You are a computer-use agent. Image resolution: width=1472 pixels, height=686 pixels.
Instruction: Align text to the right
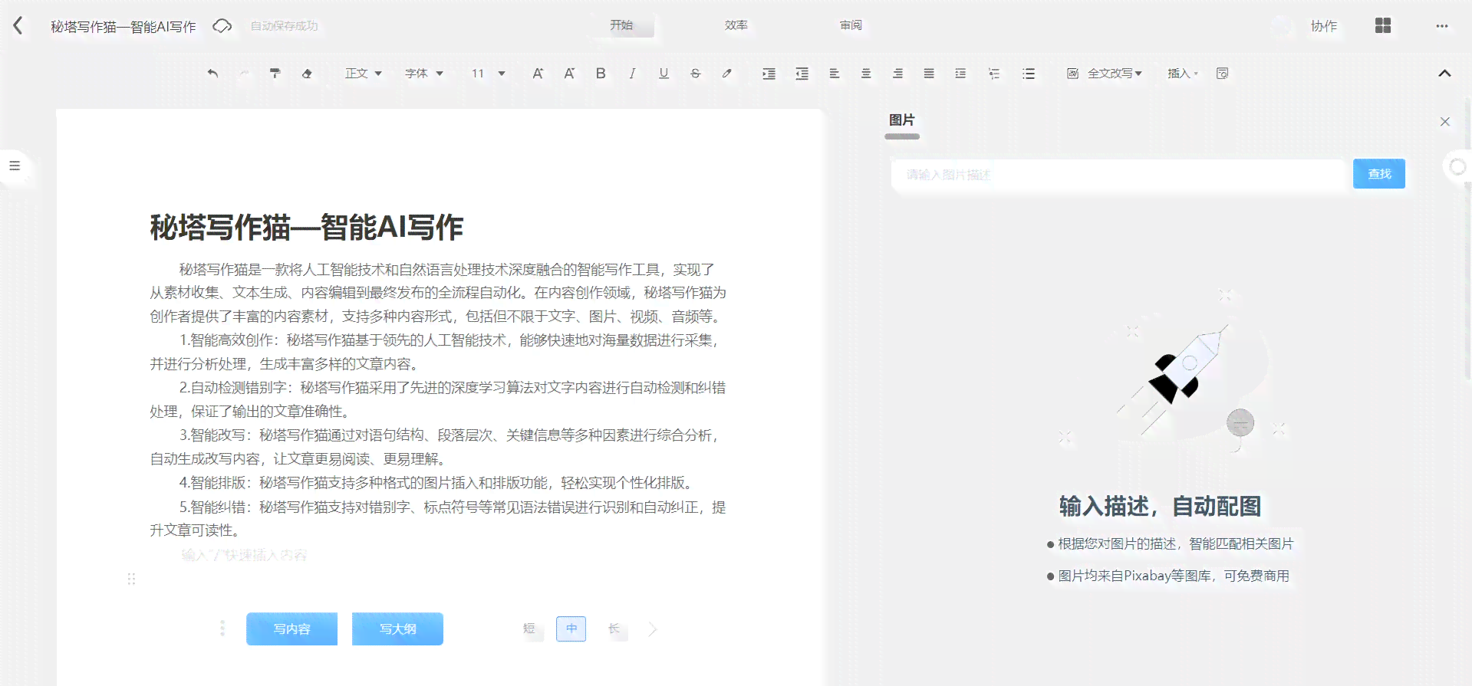click(897, 74)
